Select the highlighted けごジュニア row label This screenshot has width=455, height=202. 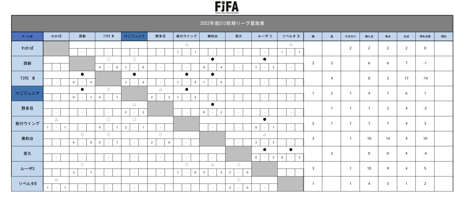pyautogui.click(x=27, y=93)
